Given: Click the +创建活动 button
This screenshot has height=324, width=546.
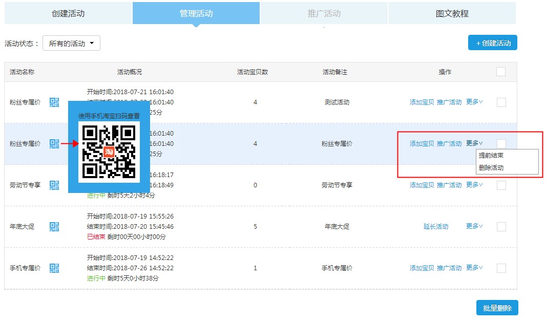Looking at the screenshot, I should (493, 43).
